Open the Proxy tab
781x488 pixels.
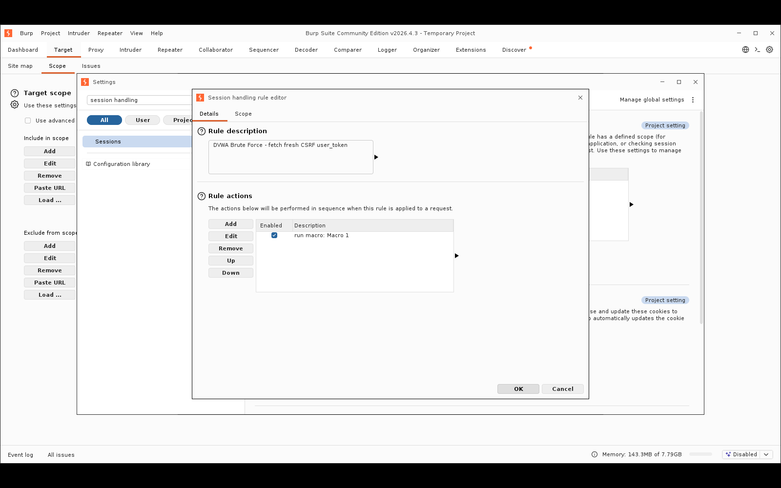click(x=96, y=50)
